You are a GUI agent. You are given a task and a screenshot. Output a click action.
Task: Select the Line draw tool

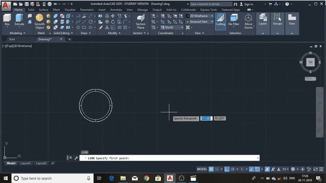coord(84,21)
